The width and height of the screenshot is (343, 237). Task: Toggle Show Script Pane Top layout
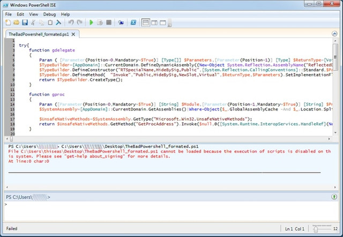(x=146, y=23)
